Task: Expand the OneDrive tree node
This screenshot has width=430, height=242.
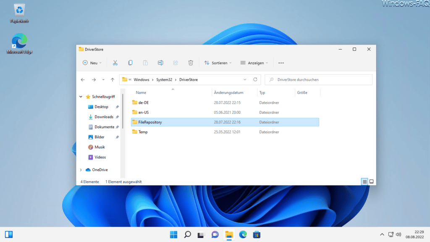Action: 81,170
